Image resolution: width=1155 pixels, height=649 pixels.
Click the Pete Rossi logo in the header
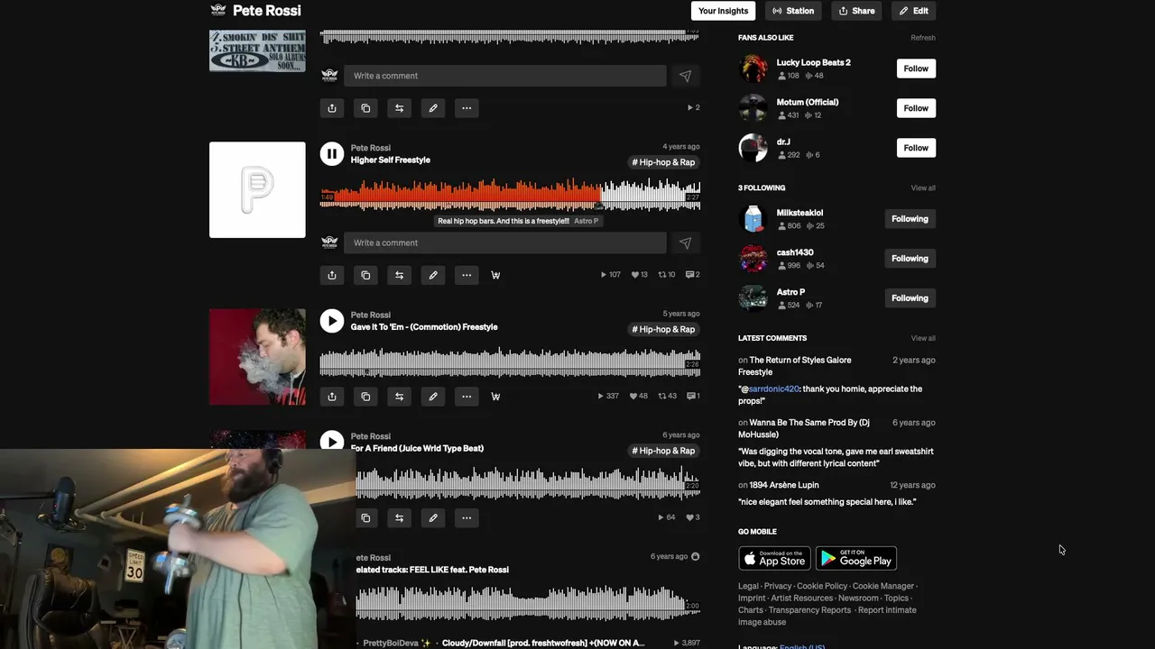pyautogui.click(x=217, y=11)
